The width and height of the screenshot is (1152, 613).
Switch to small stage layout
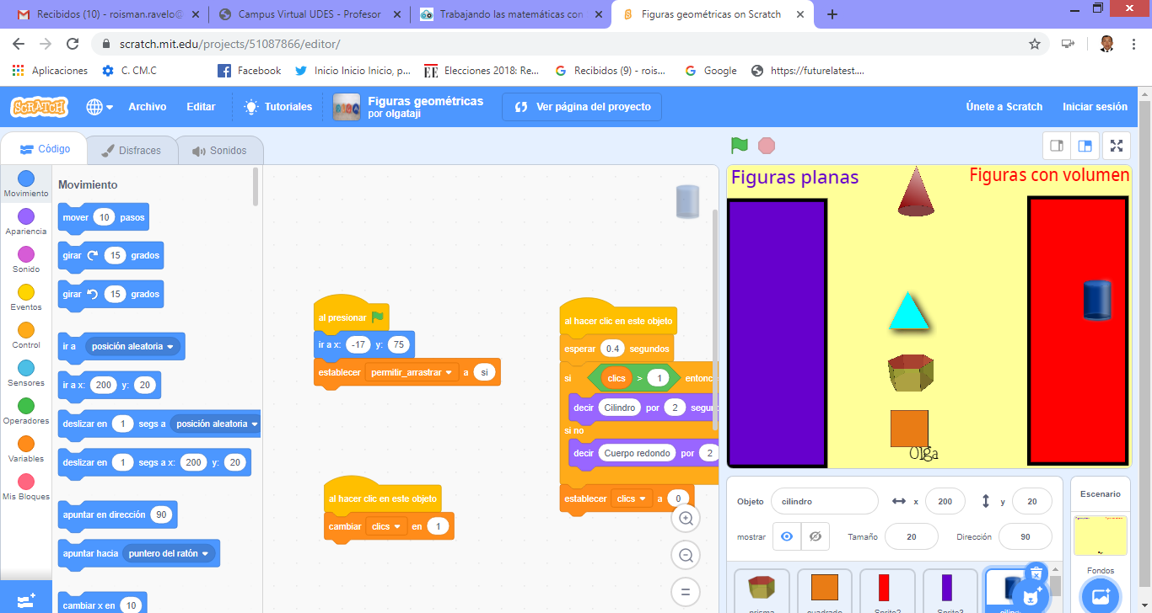pyautogui.click(x=1056, y=146)
